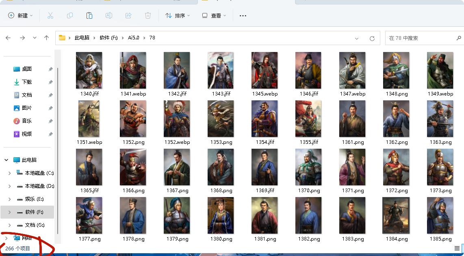The image size is (464, 256).
Task: Open the three-dot more options menu
Action: tap(243, 16)
